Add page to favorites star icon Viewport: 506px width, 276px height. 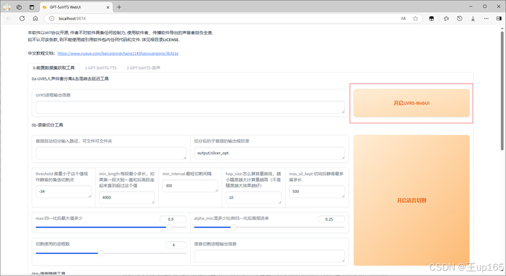(415, 18)
